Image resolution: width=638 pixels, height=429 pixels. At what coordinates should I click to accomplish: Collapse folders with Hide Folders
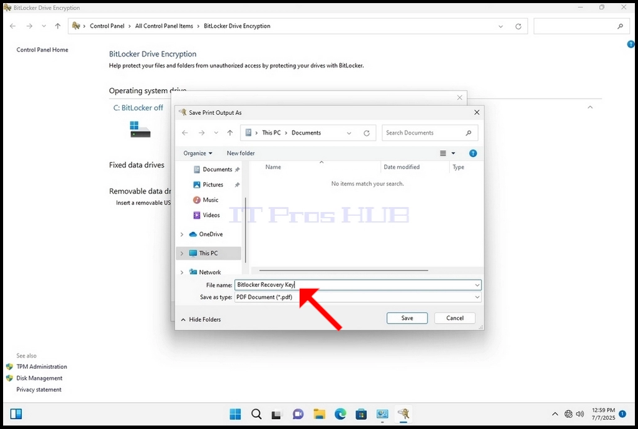point(200,319)
